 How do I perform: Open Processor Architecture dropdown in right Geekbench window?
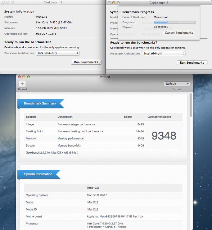click(x=164, y=53)
